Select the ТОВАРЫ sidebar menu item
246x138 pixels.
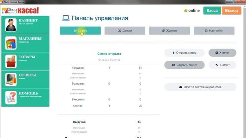coord(25,61)
